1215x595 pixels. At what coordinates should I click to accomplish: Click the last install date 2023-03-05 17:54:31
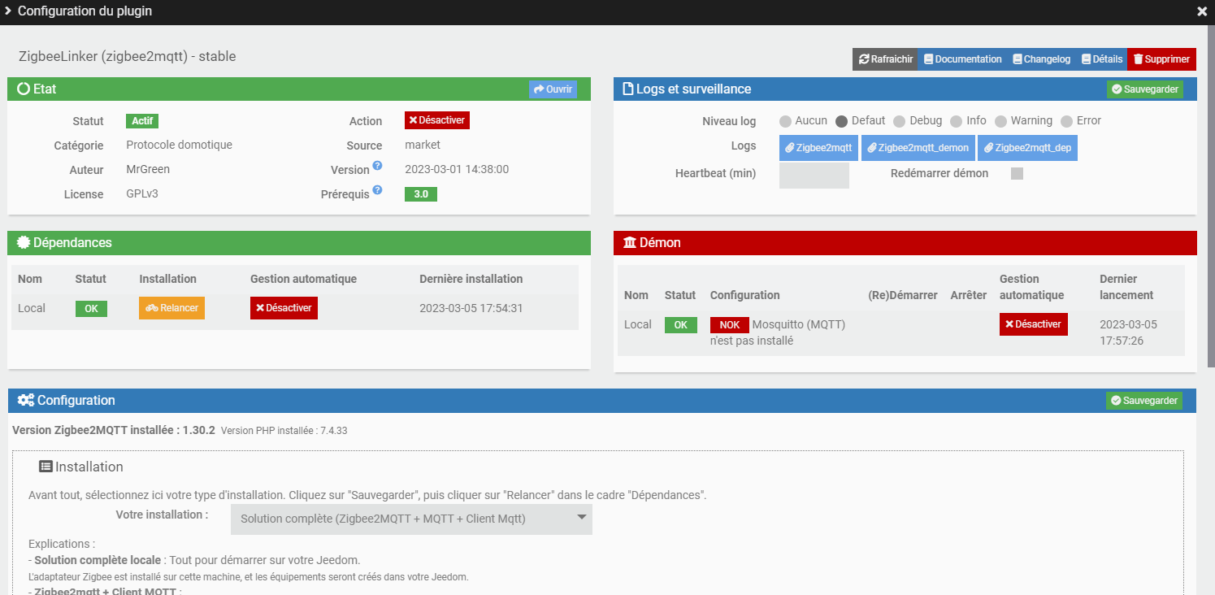[x=471, y=308]
